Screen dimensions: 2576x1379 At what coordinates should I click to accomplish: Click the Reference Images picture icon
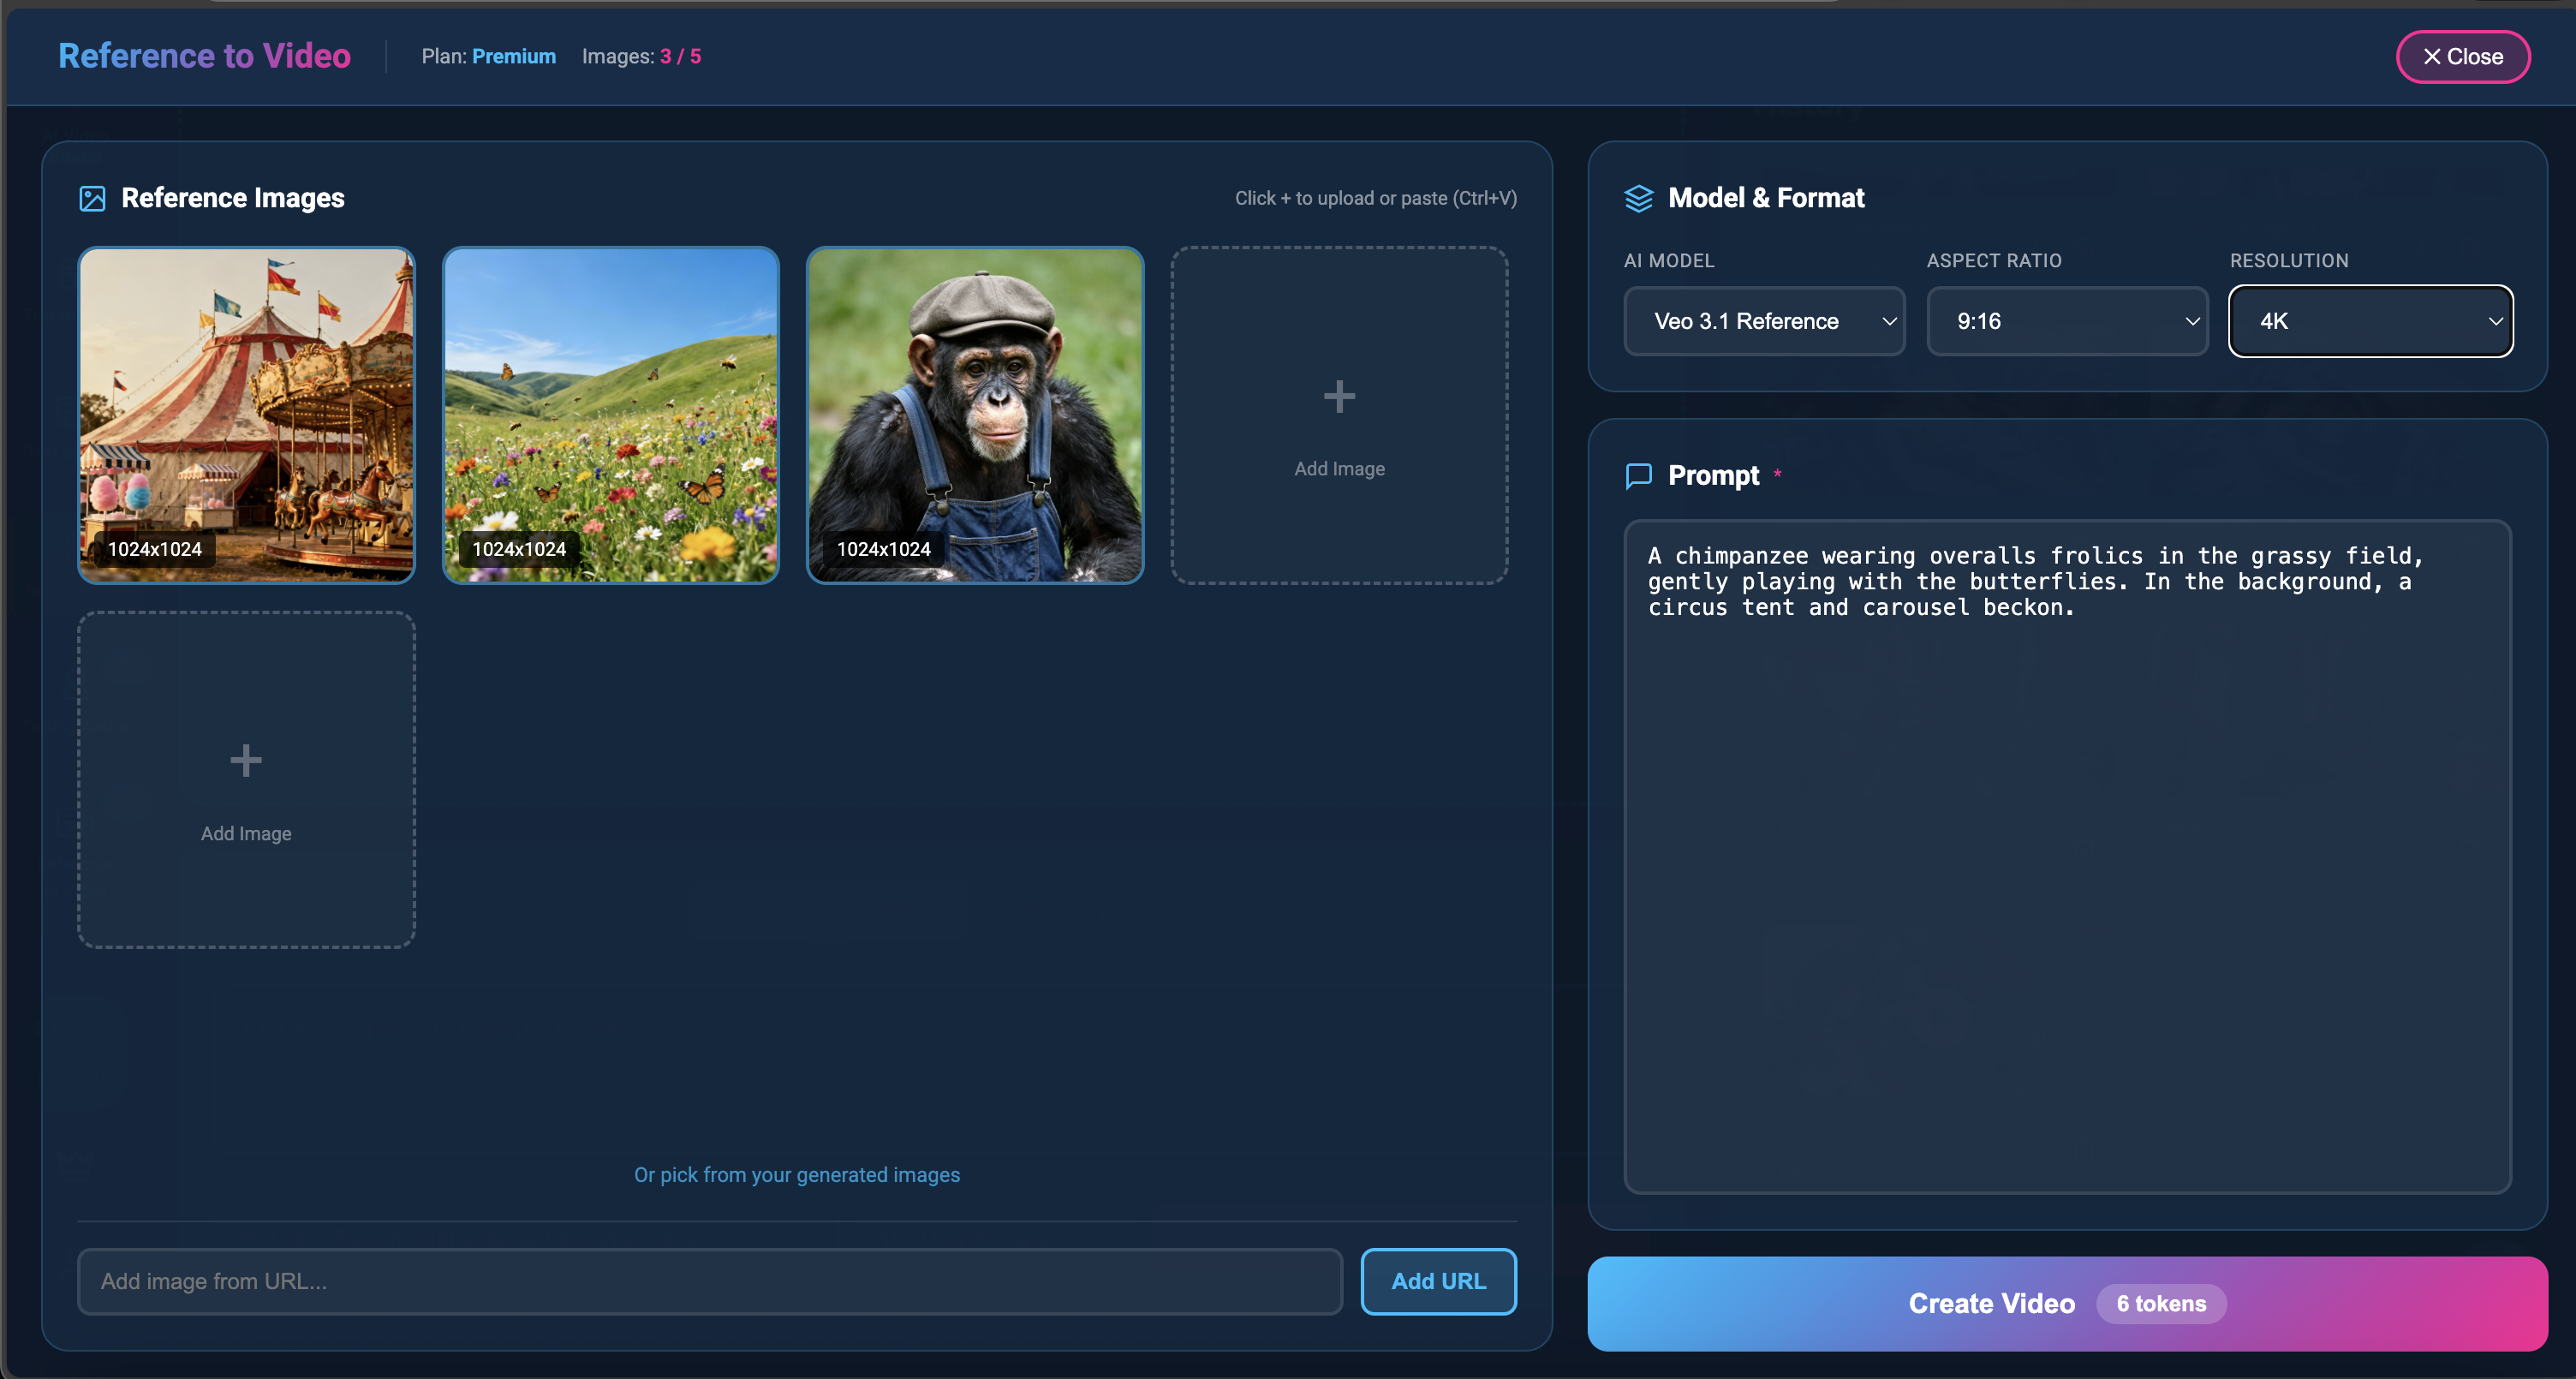(x=93, y=198)
